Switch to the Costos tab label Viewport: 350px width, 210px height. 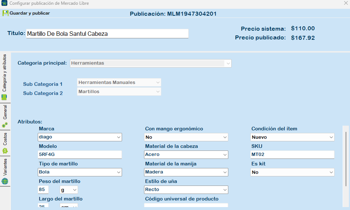(x=5, y=139)
